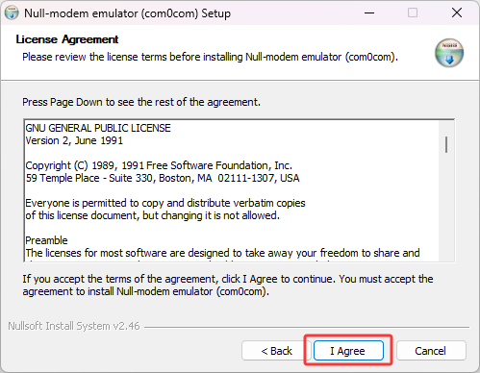This screenshot has height=373, width=480.
Task: Click I Agree to accept the license
Action: (348, 351)
